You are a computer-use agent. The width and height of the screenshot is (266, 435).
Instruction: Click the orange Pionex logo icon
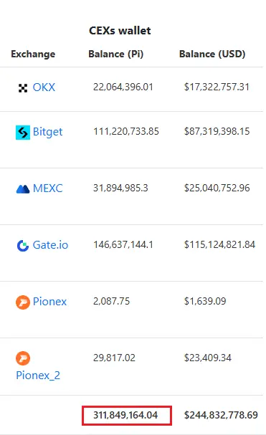[23, 302]
